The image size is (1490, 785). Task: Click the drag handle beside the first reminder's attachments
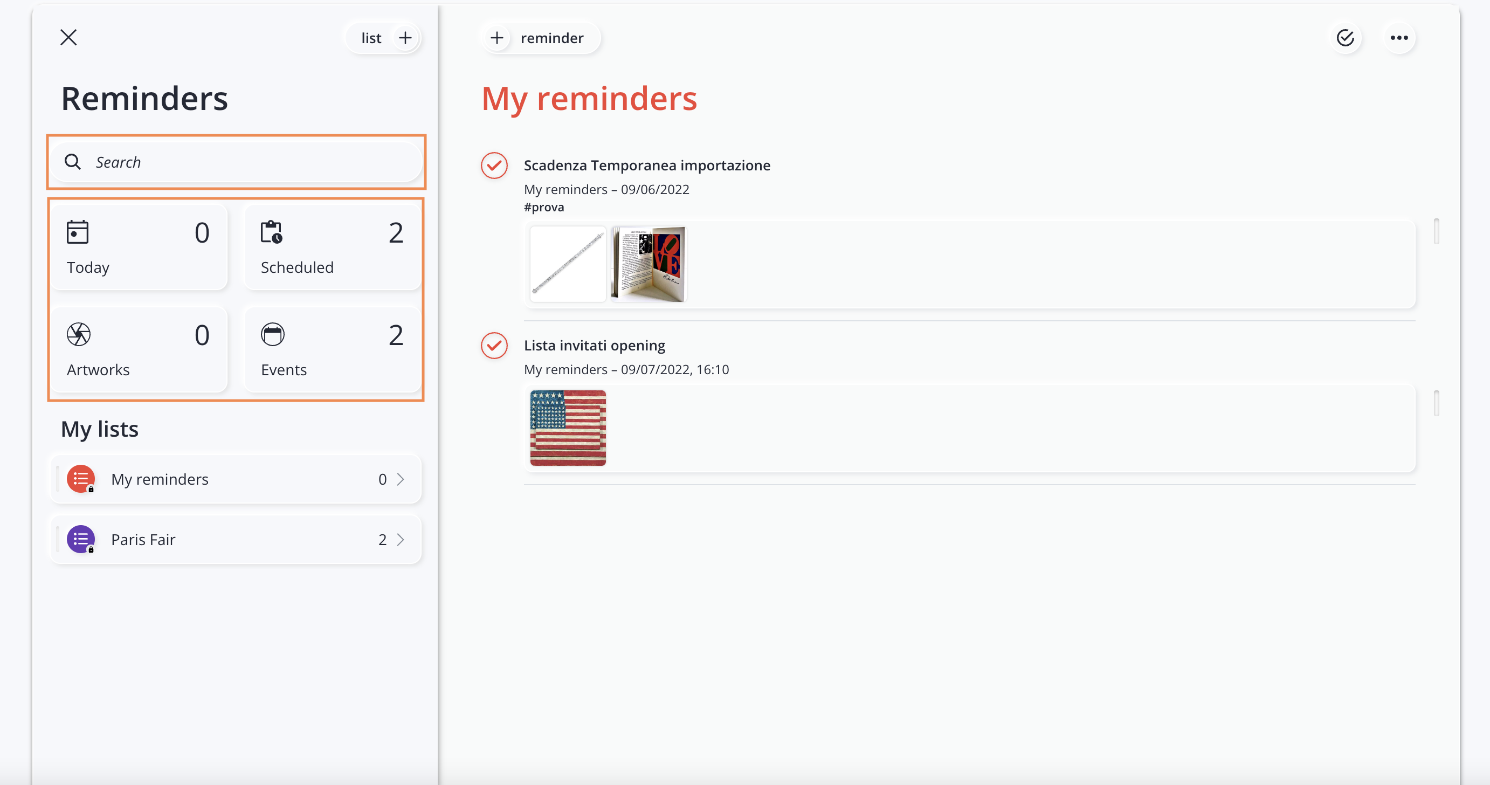point(1436,231)
